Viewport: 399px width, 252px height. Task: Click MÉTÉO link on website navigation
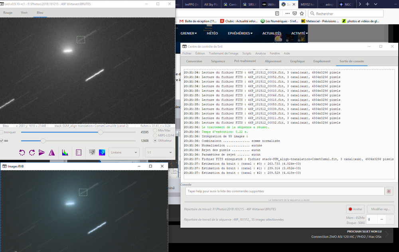point(212,33)
